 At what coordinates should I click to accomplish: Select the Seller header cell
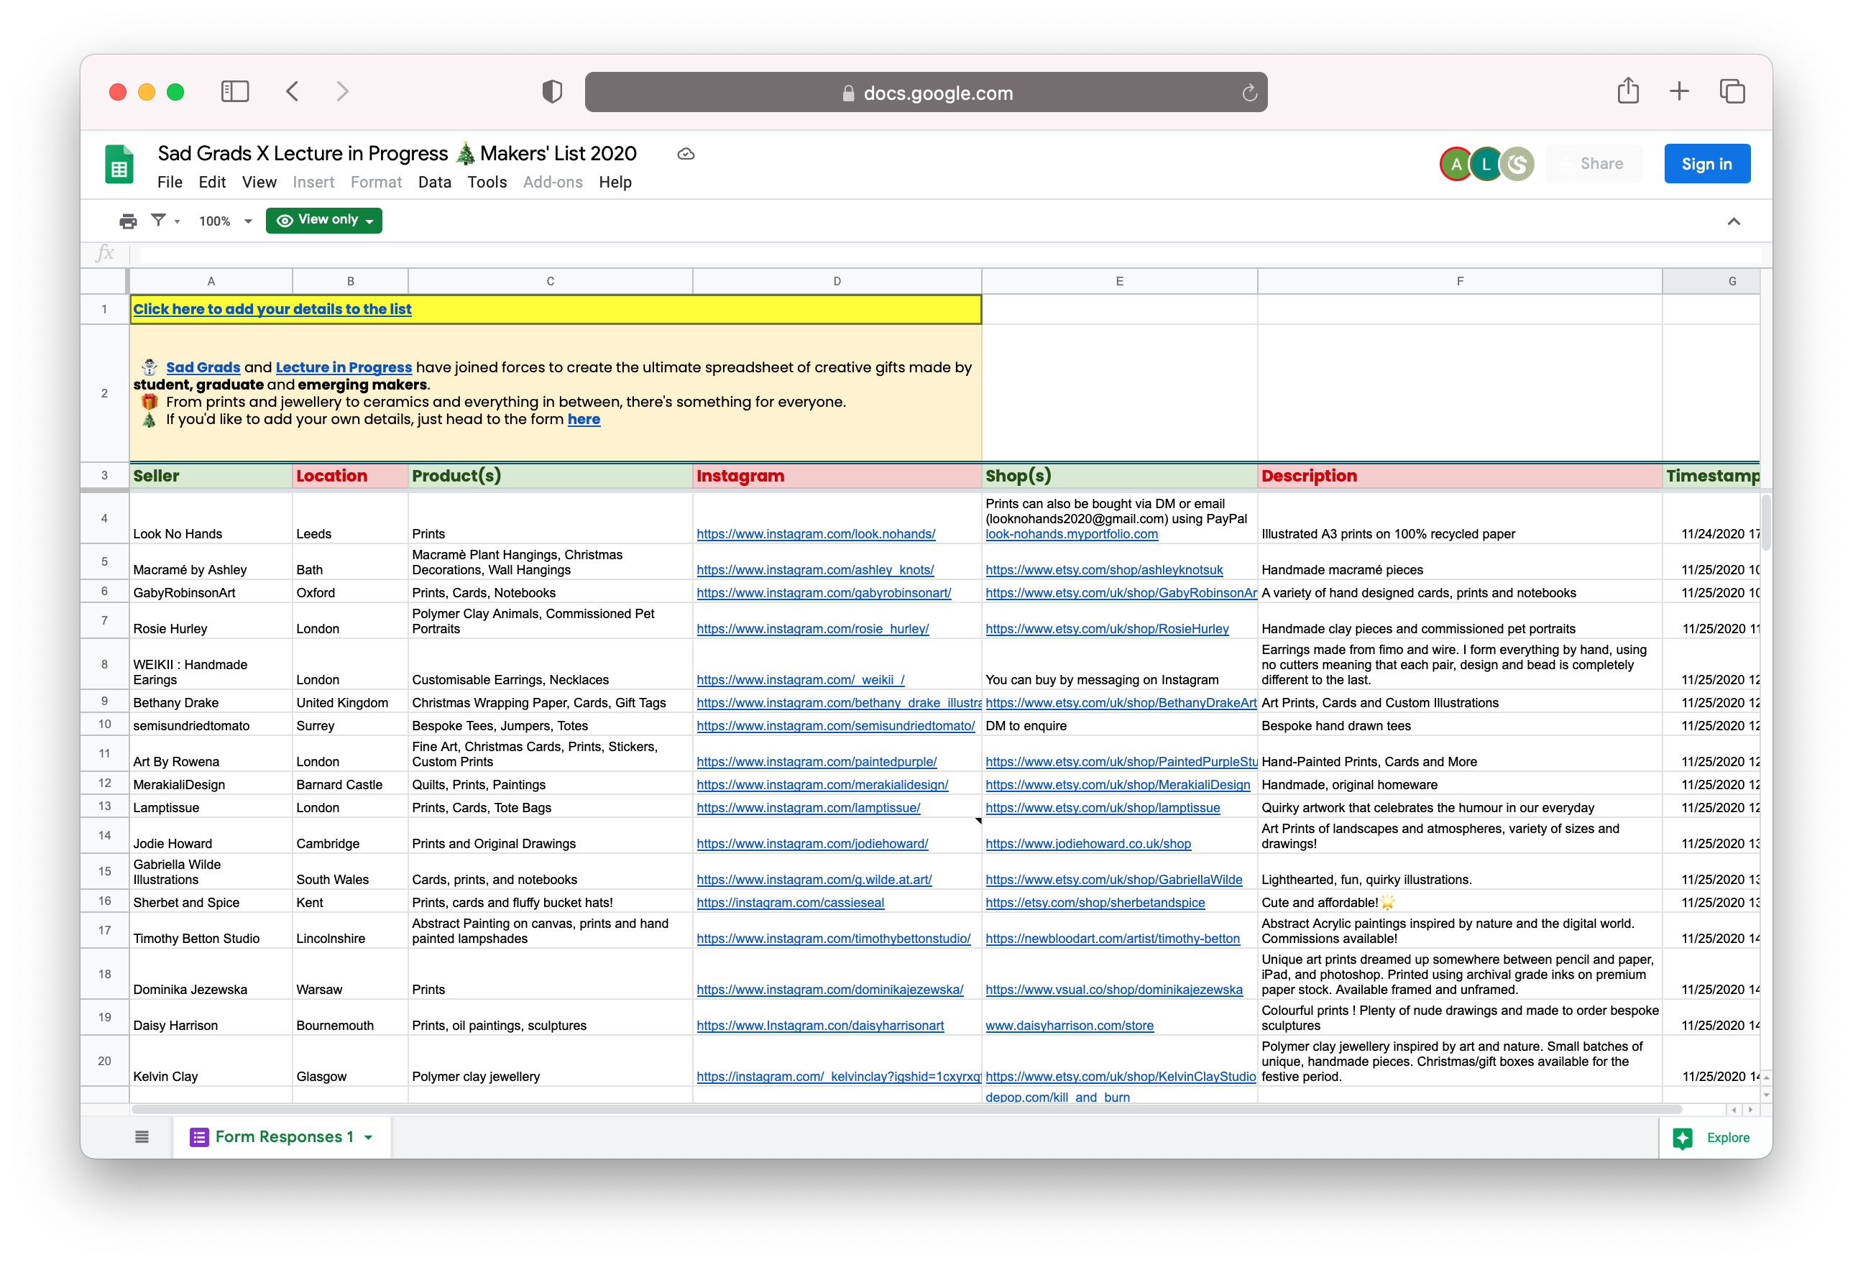[x=211, y=476]
